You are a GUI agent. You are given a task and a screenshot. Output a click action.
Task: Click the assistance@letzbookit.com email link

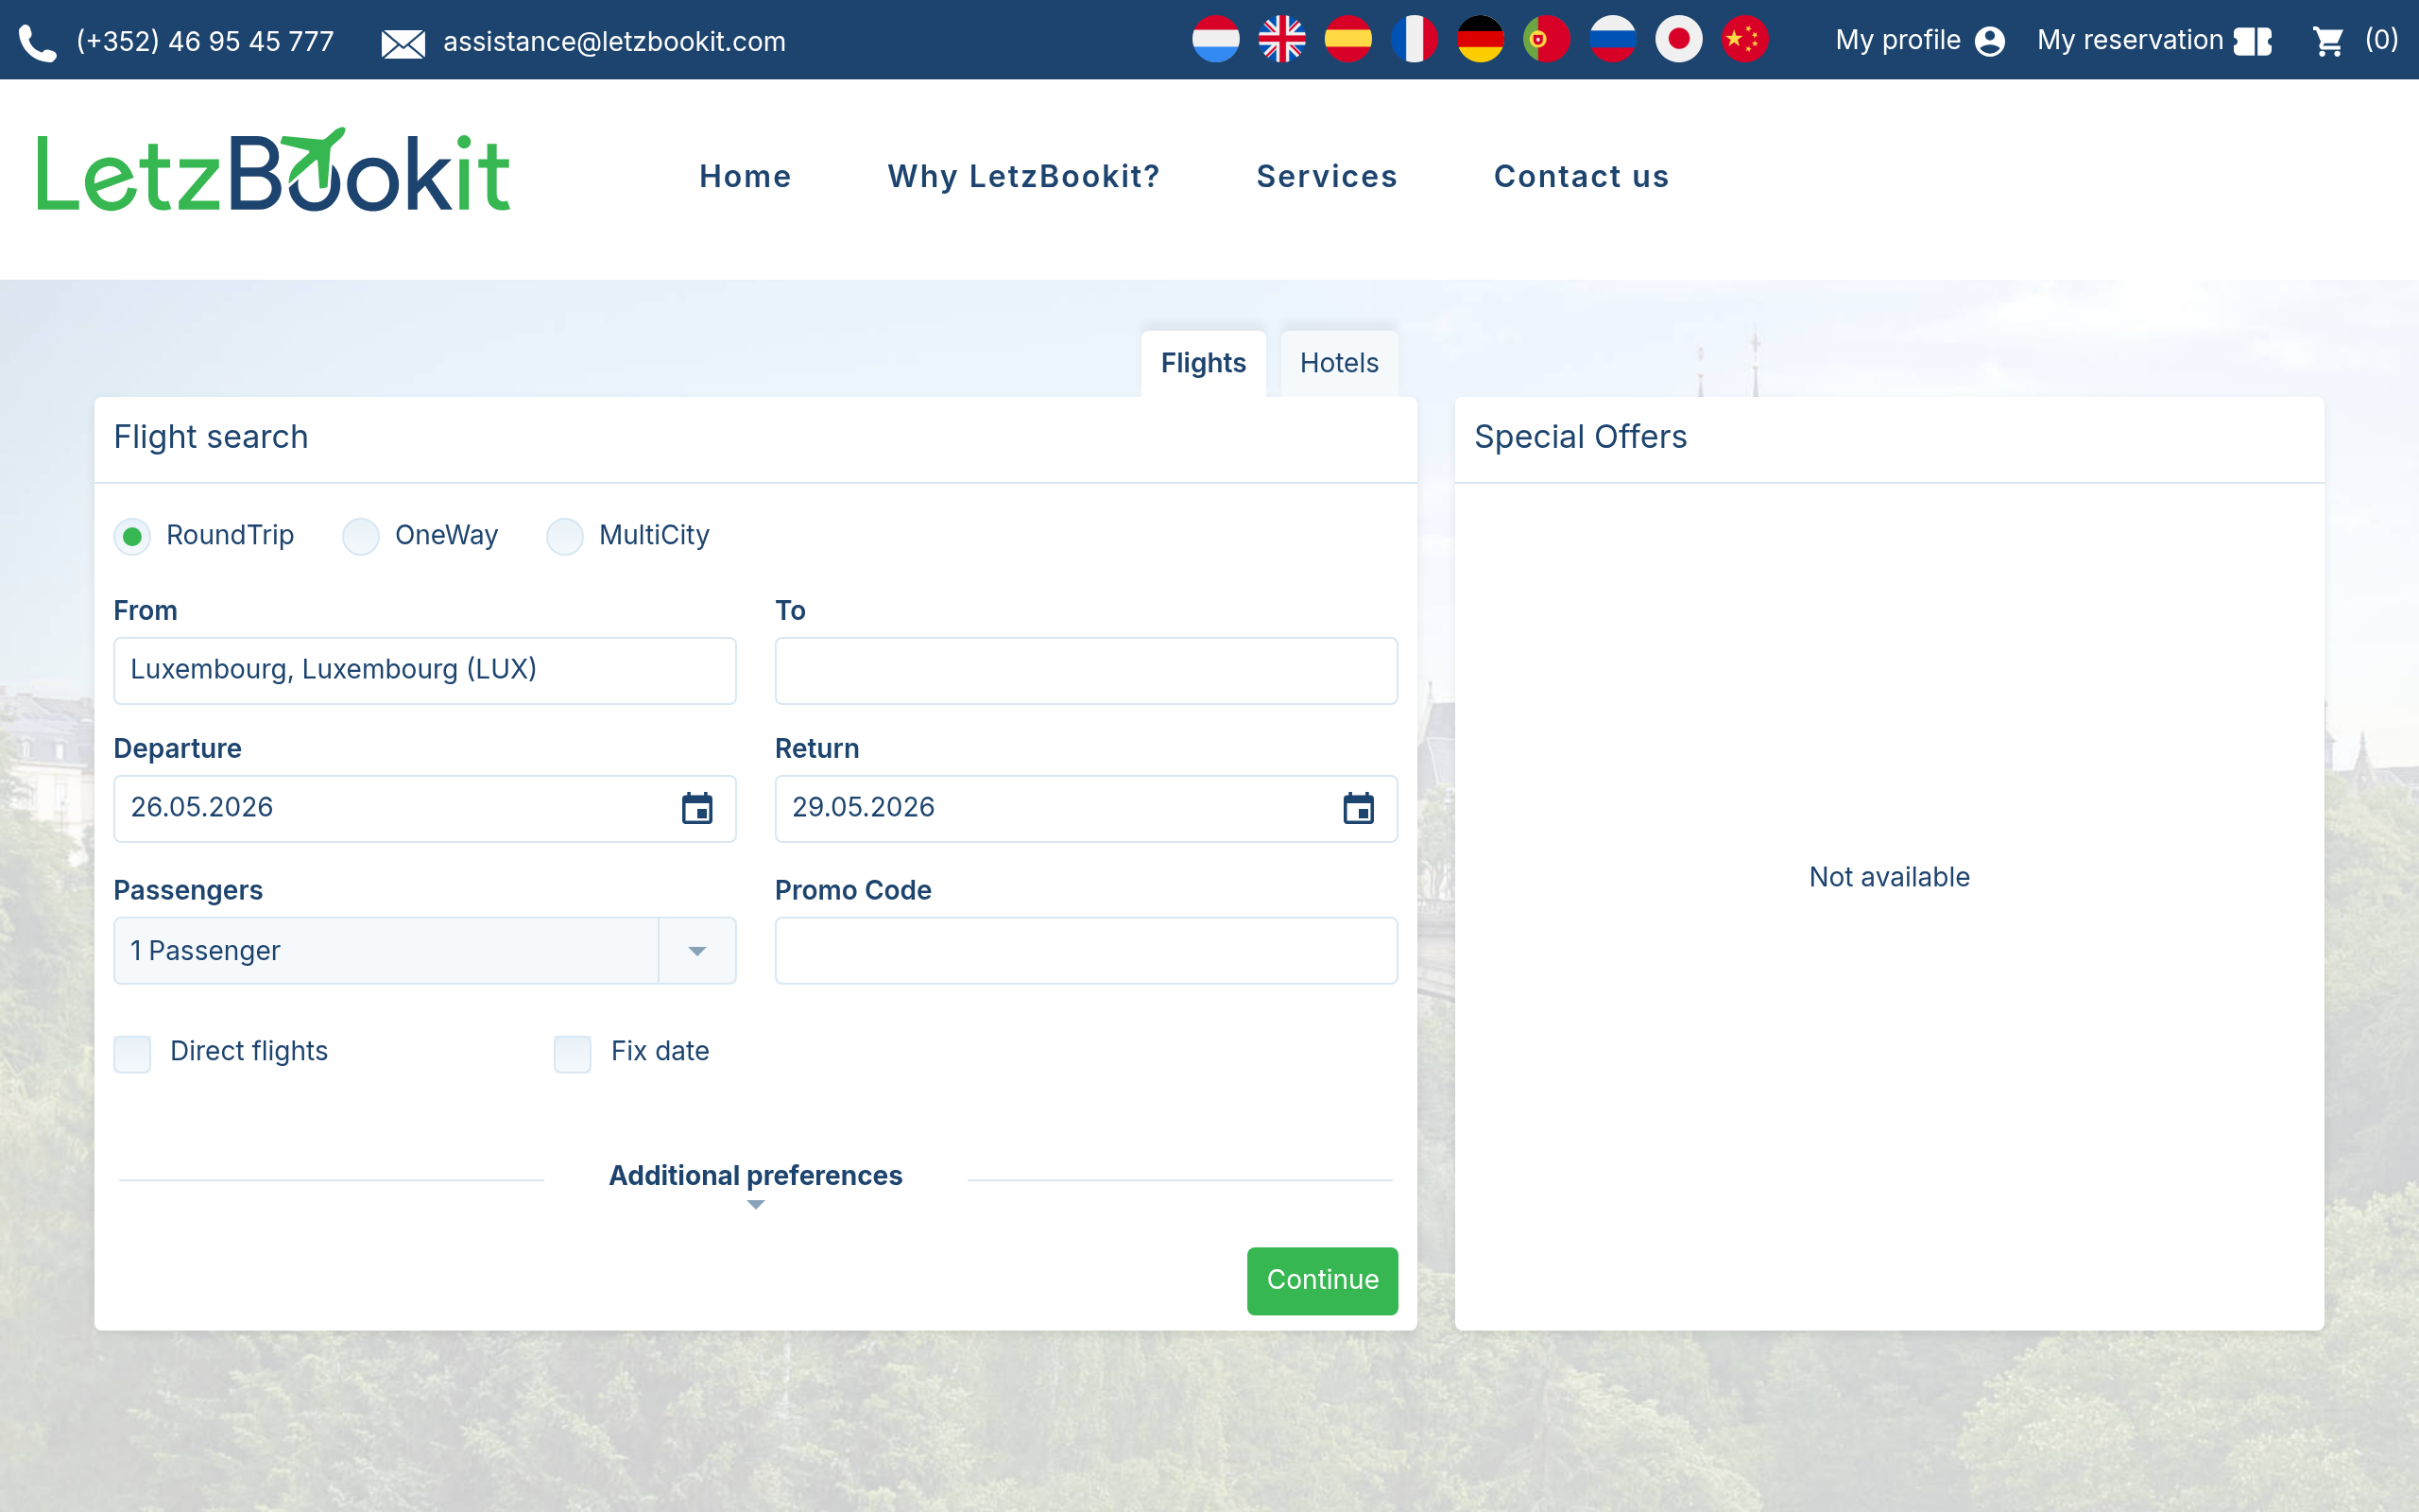pos(615,42)
